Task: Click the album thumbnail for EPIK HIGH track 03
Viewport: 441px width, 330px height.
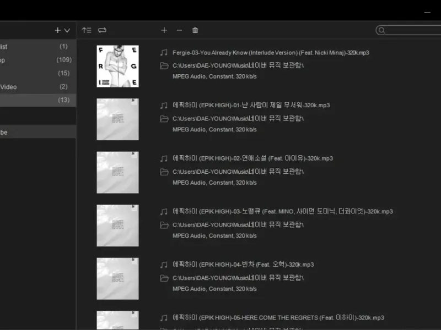Action: click(x=117, y=226)
